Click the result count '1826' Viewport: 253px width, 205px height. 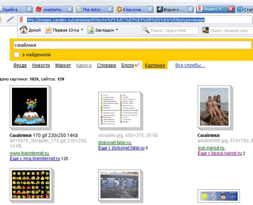34,79
